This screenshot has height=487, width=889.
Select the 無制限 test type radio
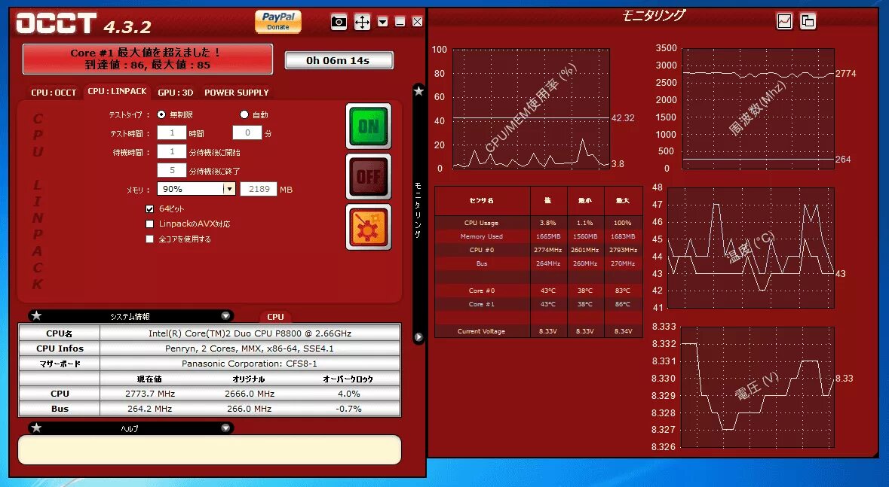tap(161, 114)
